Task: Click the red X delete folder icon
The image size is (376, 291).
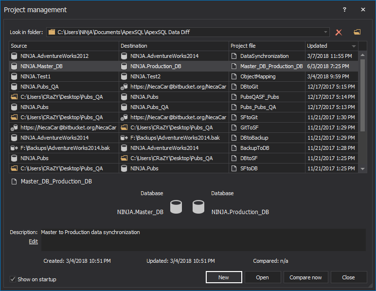Action: point(339,32)
